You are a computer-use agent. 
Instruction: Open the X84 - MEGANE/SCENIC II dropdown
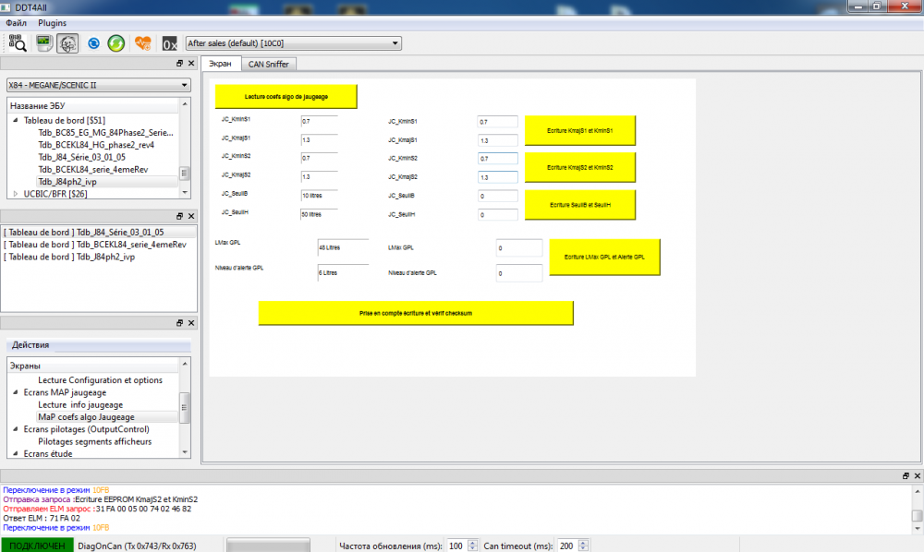coord(99,85)
